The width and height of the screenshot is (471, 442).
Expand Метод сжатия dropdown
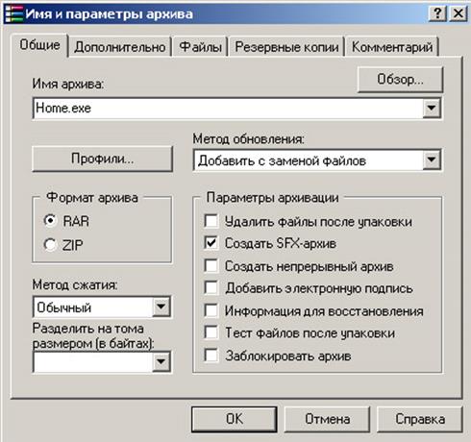pyautogui.click(x=161, y=307)
